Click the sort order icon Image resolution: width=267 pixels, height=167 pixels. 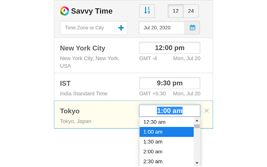coord(147,11)
